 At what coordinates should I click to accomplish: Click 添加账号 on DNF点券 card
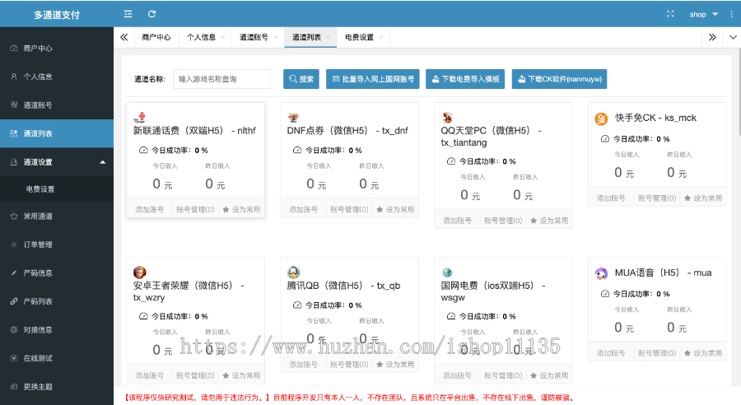[x=303, y=209]
